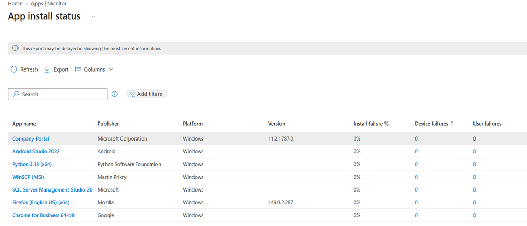Sort by Version column header
Image resolution: width=527 pixels, height=226 pixels.
click(x=276, y=124)
